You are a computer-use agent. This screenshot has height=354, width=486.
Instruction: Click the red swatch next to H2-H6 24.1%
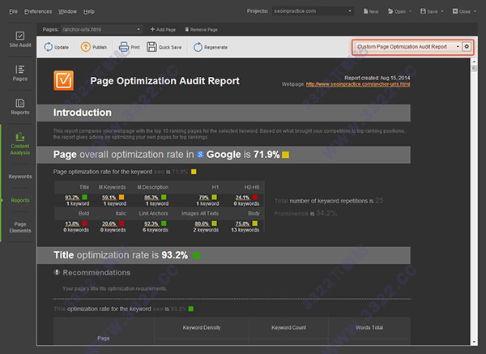click(256, 197)
